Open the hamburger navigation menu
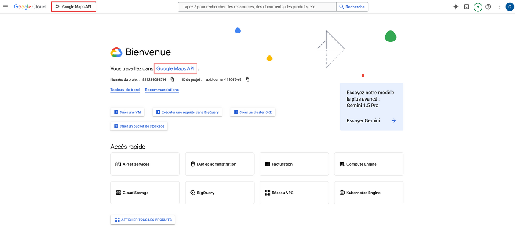The width and height of the screenshot is (515, 234). click(5, 7)
